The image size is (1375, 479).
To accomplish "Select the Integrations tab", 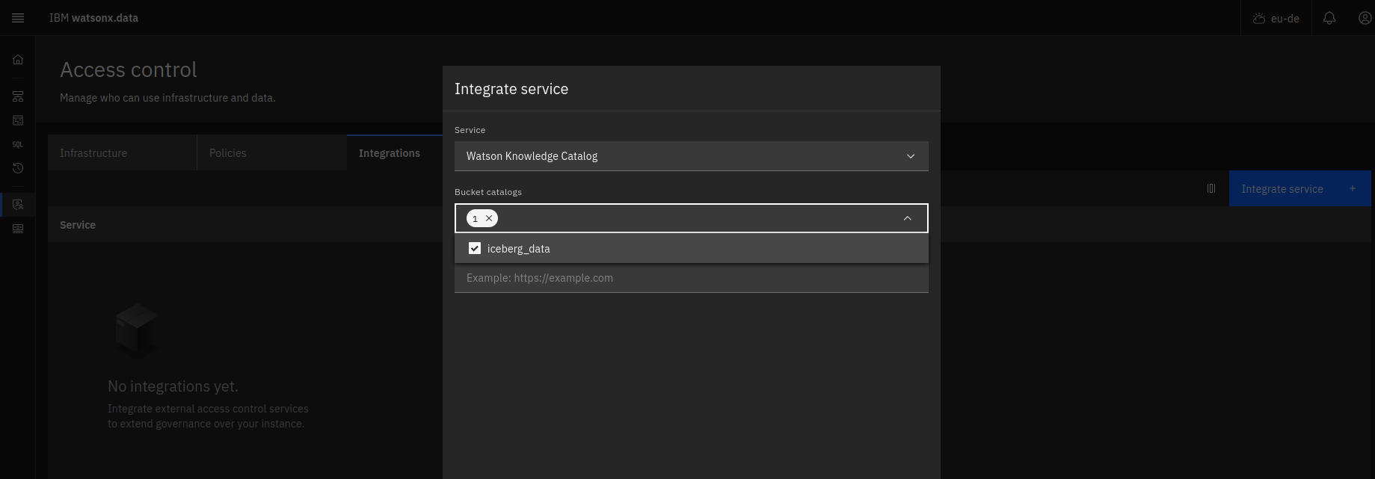I will point(390,153).
